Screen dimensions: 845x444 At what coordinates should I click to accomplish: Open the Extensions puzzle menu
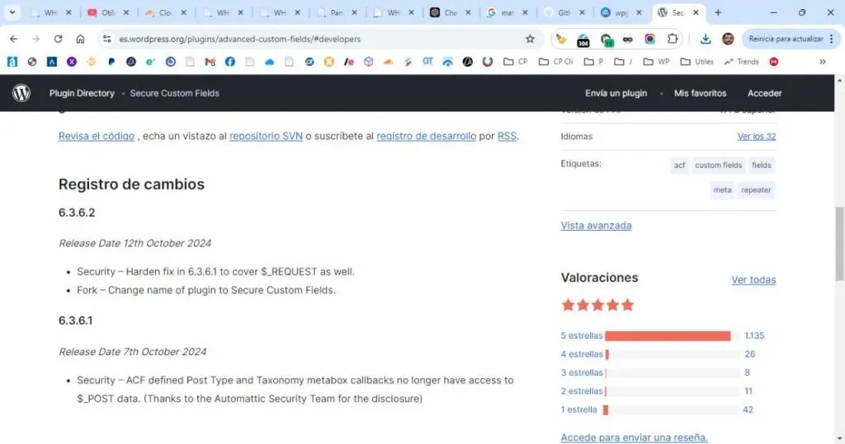click(672, 39)
